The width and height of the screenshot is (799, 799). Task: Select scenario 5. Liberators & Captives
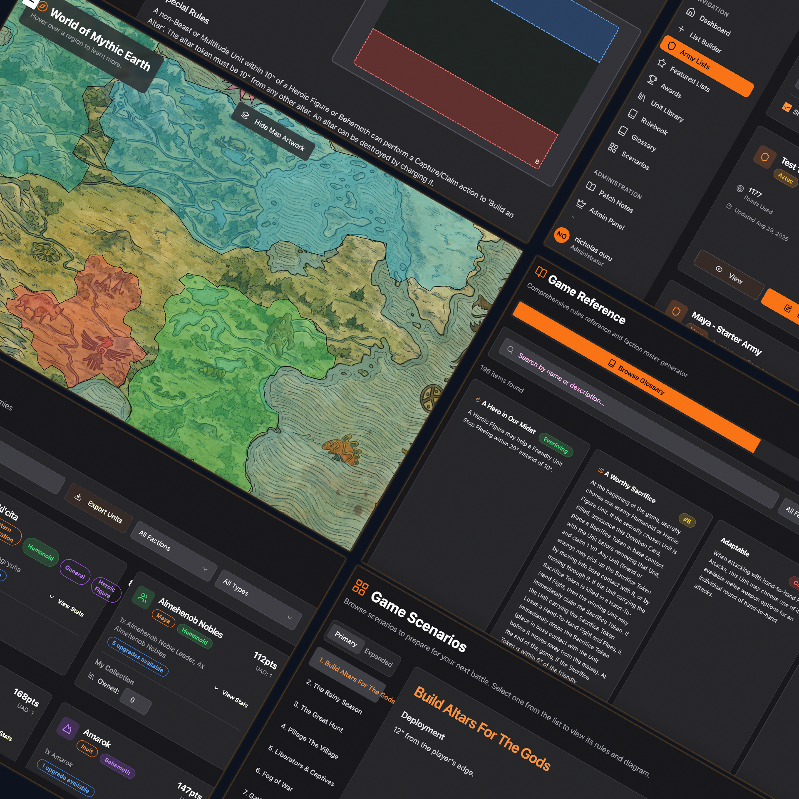301,765
